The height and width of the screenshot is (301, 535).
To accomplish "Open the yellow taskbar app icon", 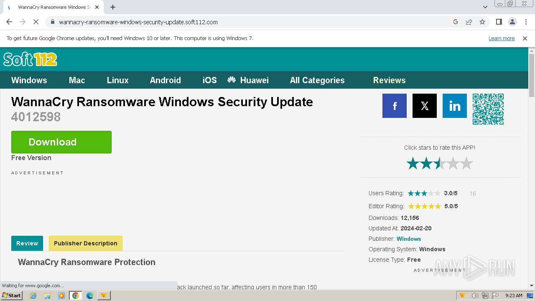I will pos(104,296).
